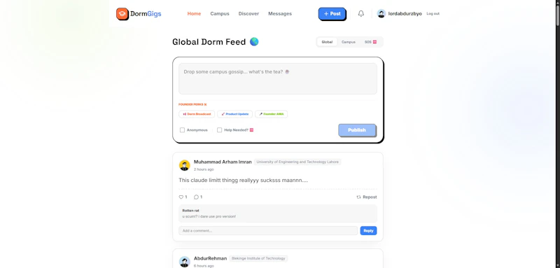This screenshot has height=268, width=560.
Task: Click lordabdurzbyo username
Action: tap(405, 13)
